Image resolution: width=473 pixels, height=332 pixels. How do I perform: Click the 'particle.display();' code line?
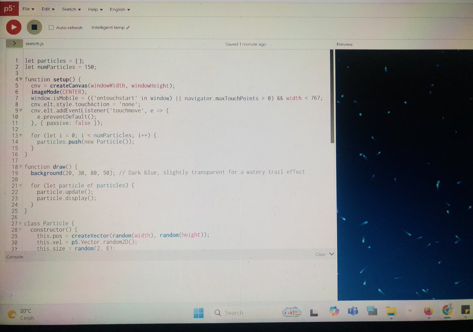point(67,199)
